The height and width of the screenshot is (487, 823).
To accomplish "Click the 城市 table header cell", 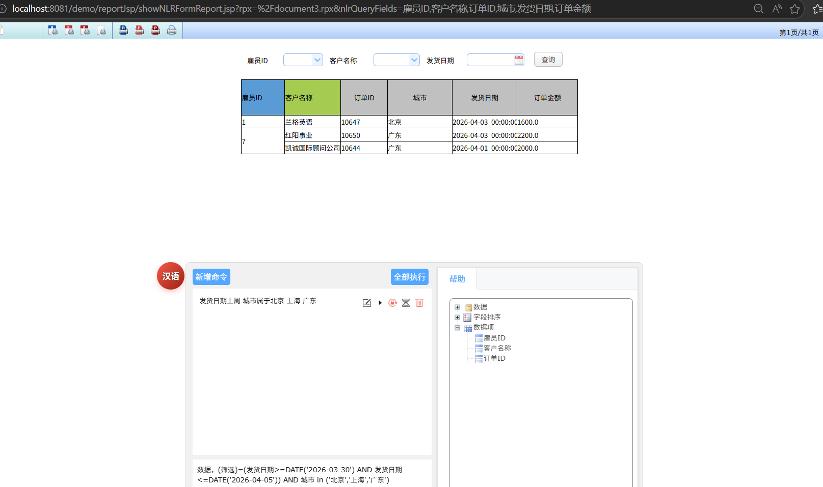I will coord(420,98).
